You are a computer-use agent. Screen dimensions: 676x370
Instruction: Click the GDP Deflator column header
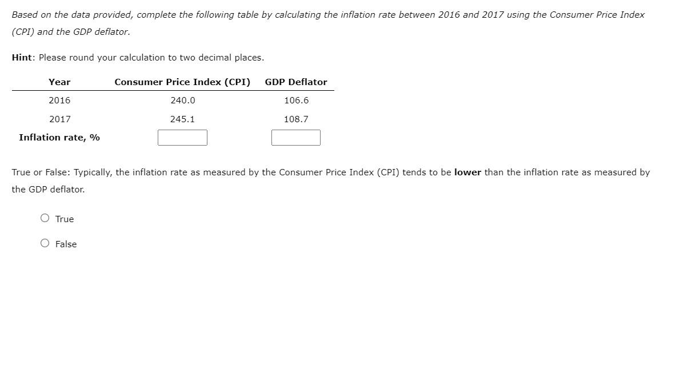[295, 82]
